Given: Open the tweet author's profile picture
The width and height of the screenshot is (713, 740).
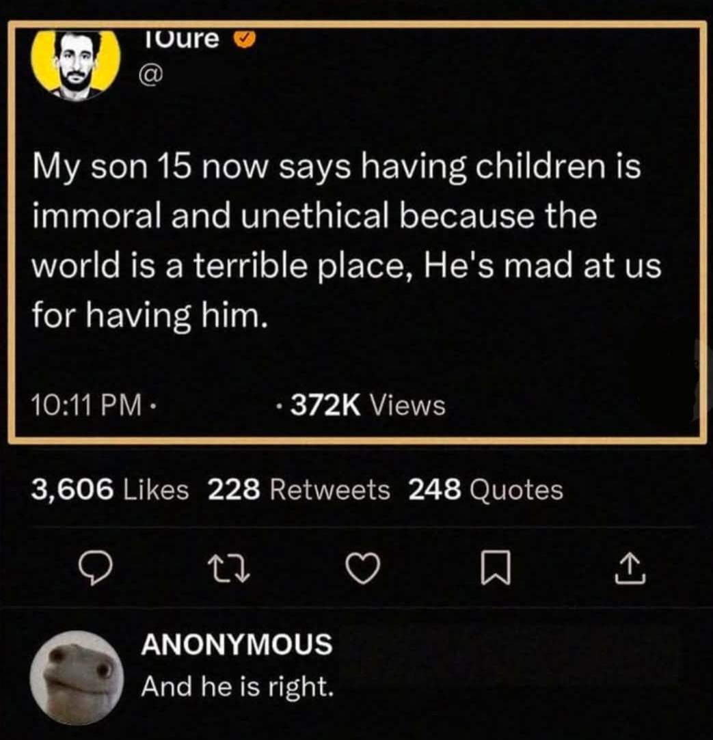Looking at the screenshot, I should 77,64.
